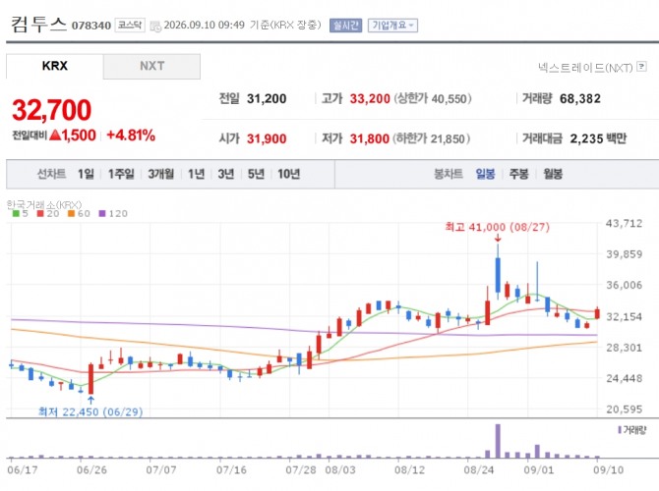659x491 pixels.
Task: Click the 시가 value 31,900
Action: click(267, 138)
